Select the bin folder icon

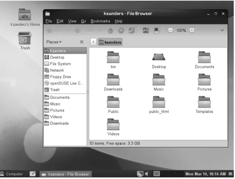click(x=113, y=57)
